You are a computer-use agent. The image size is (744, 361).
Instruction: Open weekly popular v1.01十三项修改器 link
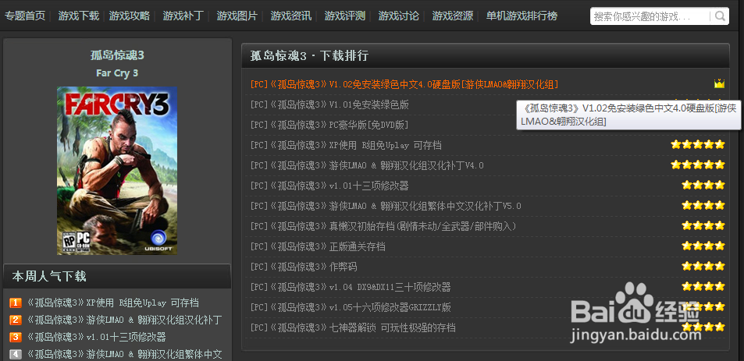pos(96,338)
